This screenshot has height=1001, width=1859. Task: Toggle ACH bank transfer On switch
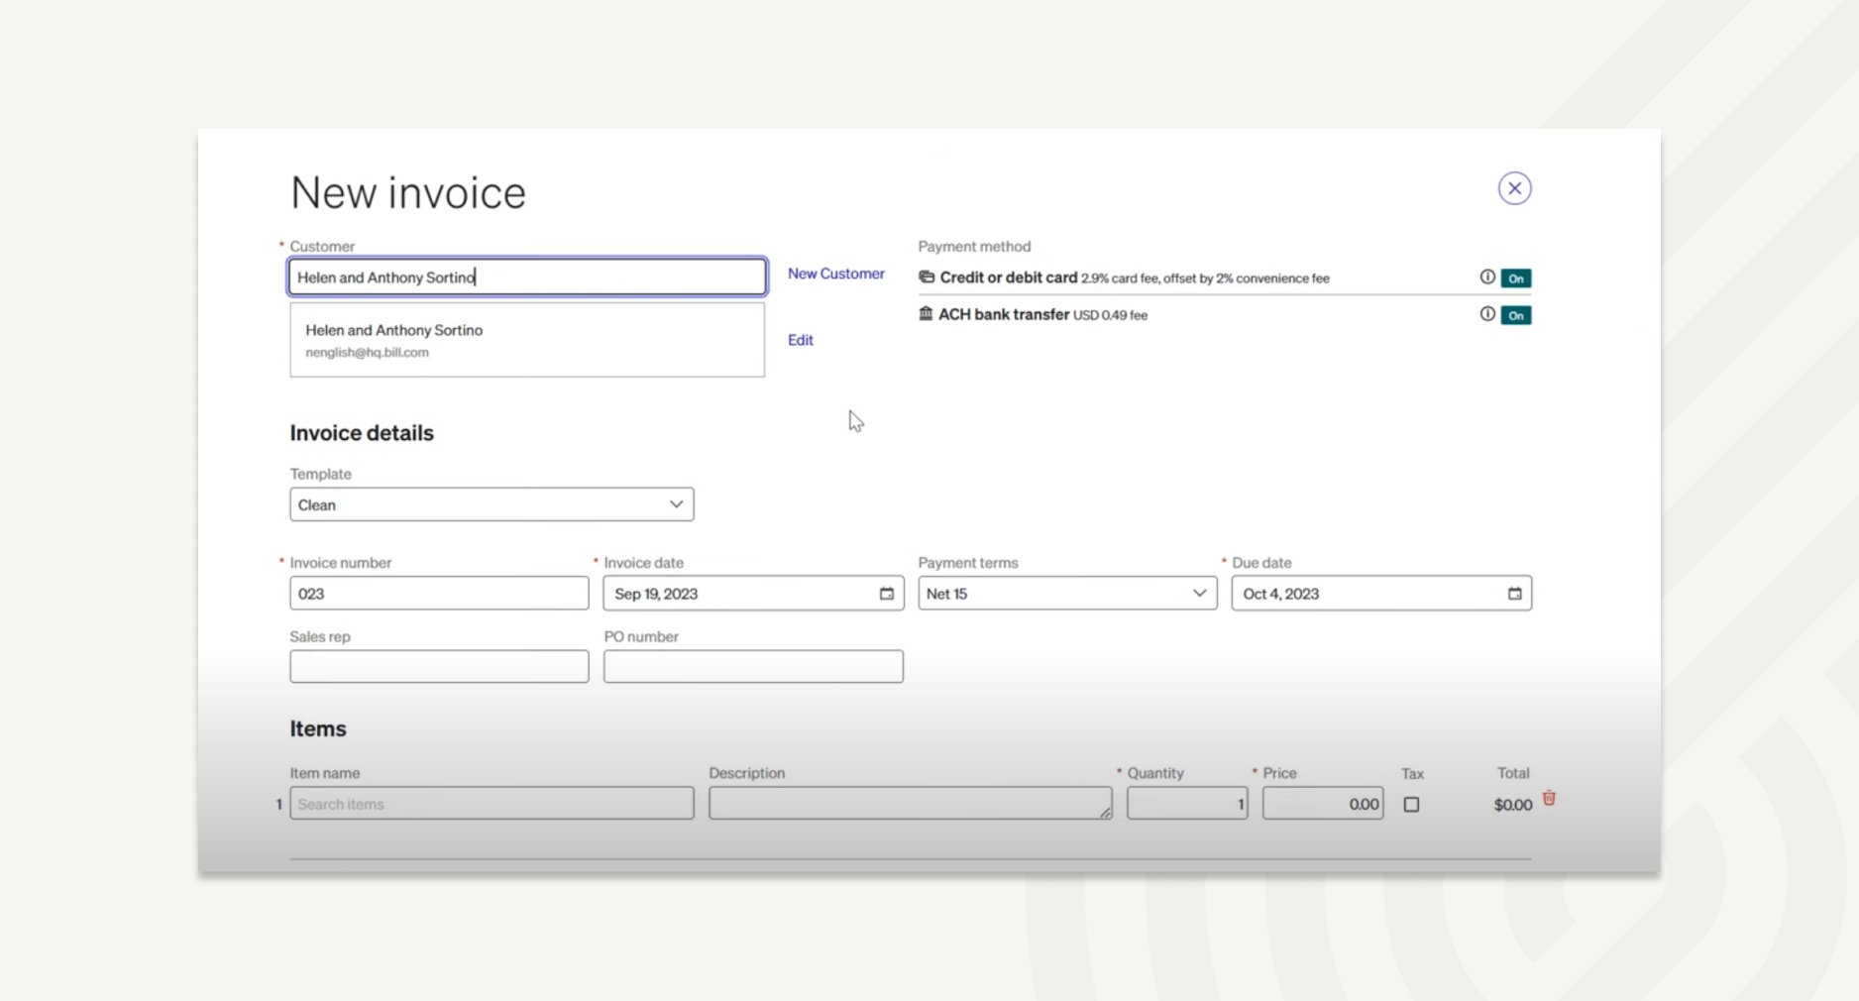pos(1515,315)
